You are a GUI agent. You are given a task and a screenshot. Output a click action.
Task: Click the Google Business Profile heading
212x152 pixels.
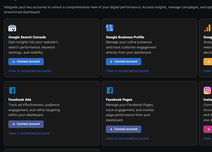pos(125,37)
